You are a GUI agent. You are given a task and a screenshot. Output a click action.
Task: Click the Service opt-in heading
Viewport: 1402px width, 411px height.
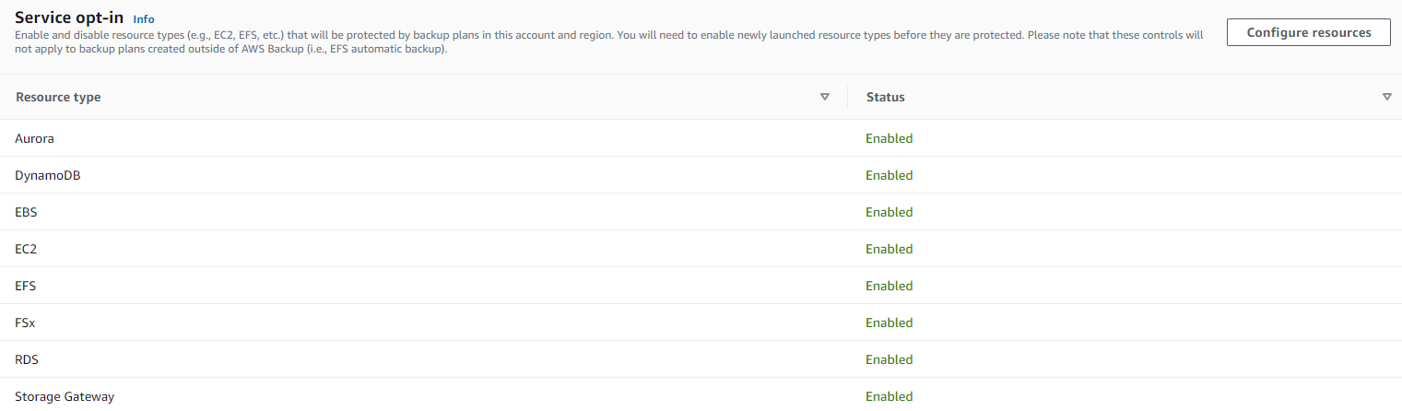click(x=69, y=18)
